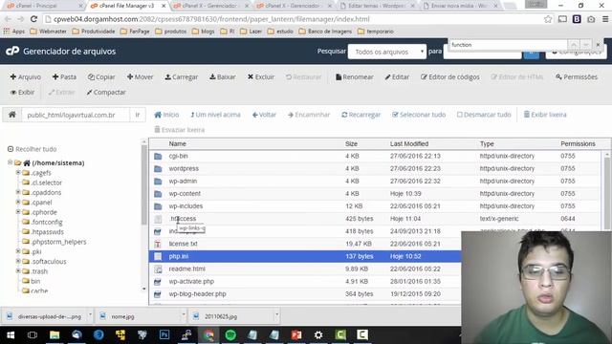Select the cgi-bin folder row

375,156
